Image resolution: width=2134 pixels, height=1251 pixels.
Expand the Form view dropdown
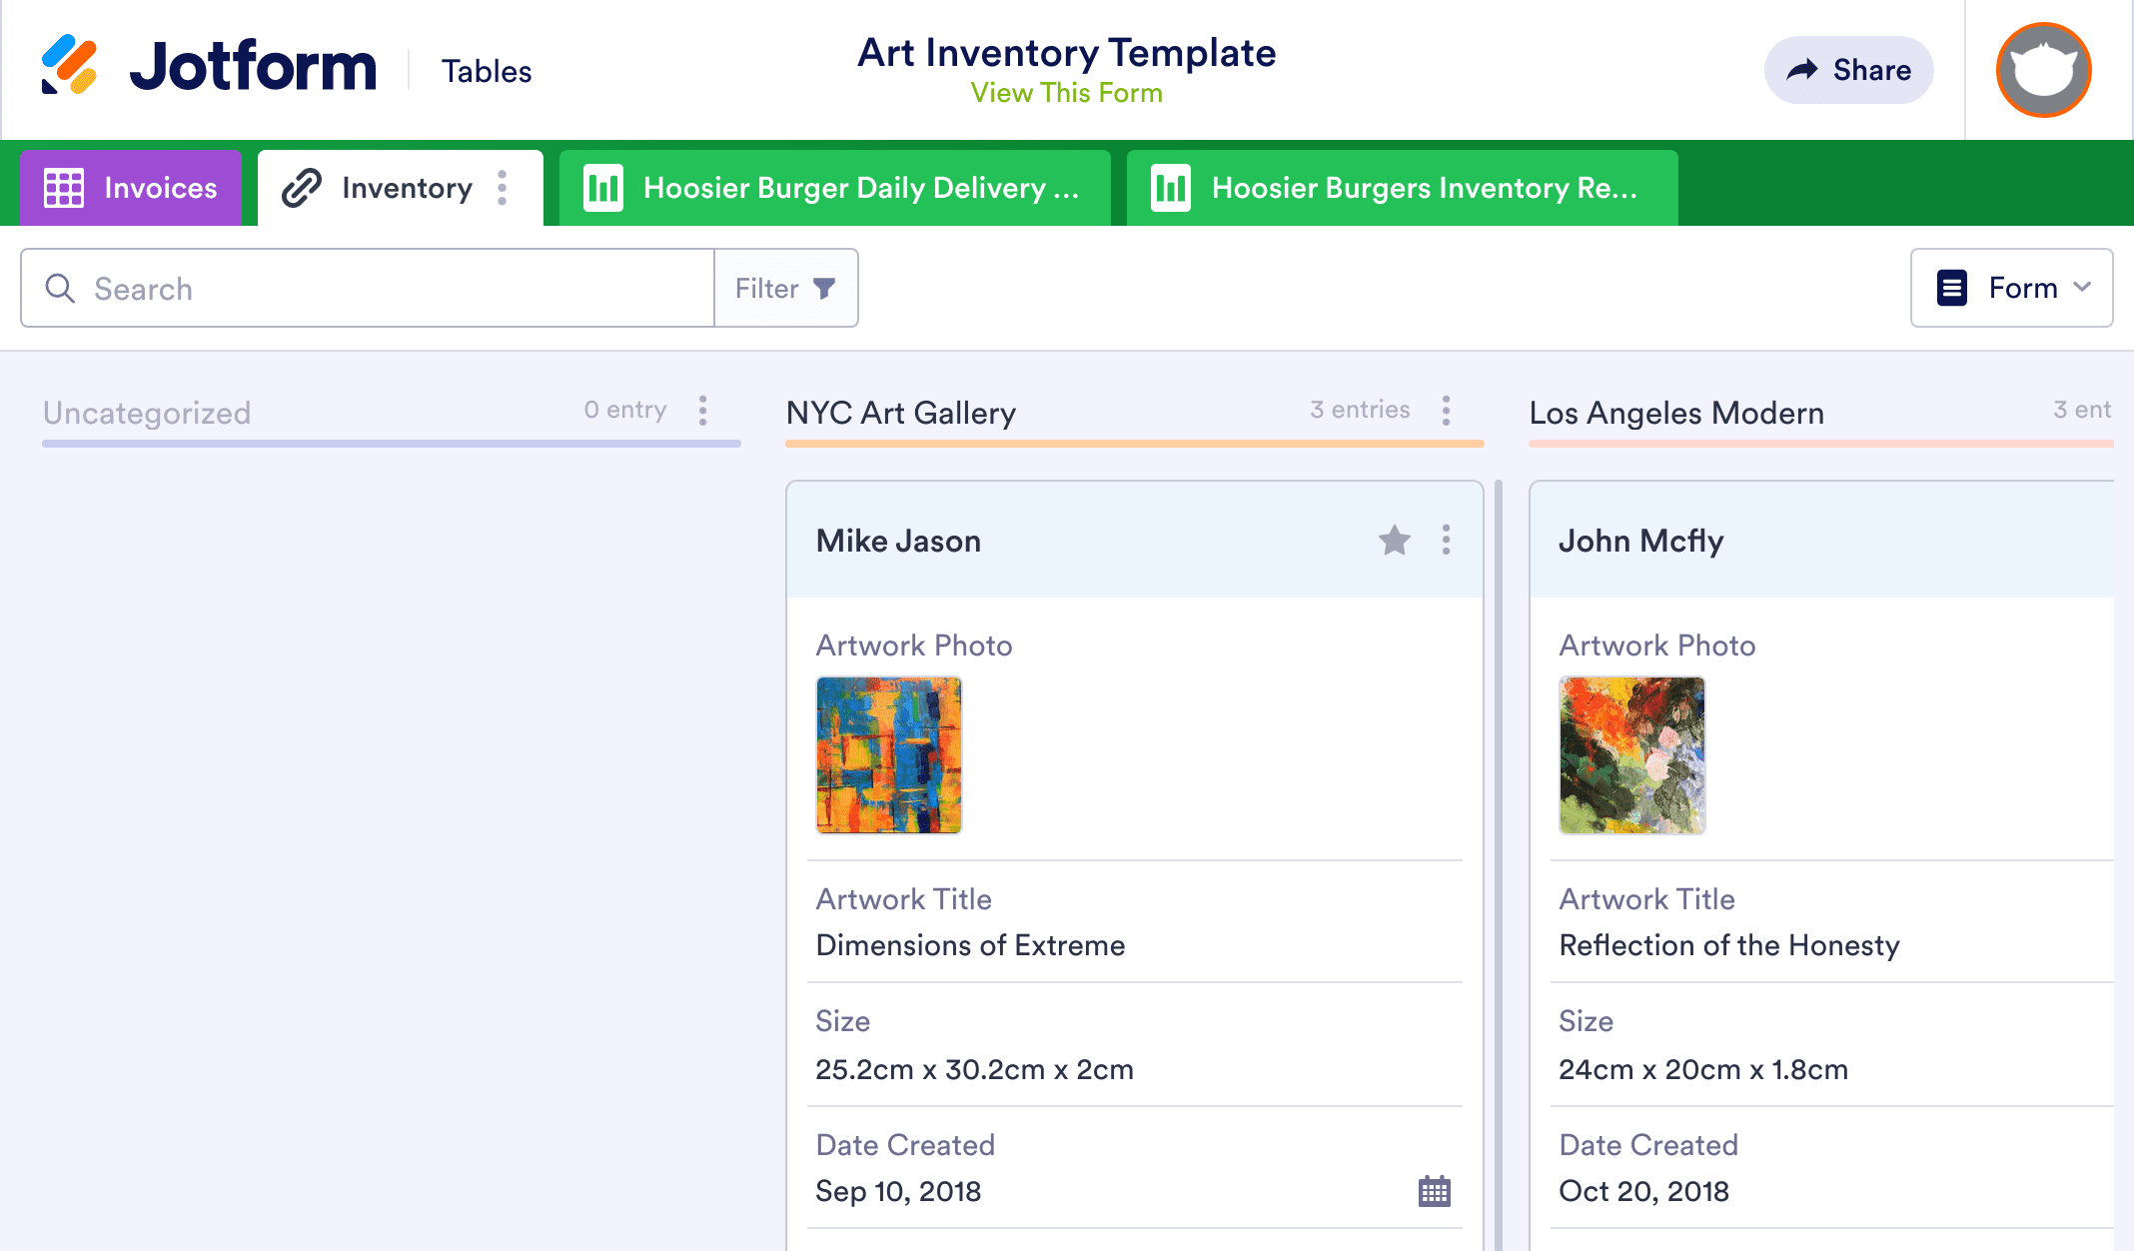(2011, 289)
